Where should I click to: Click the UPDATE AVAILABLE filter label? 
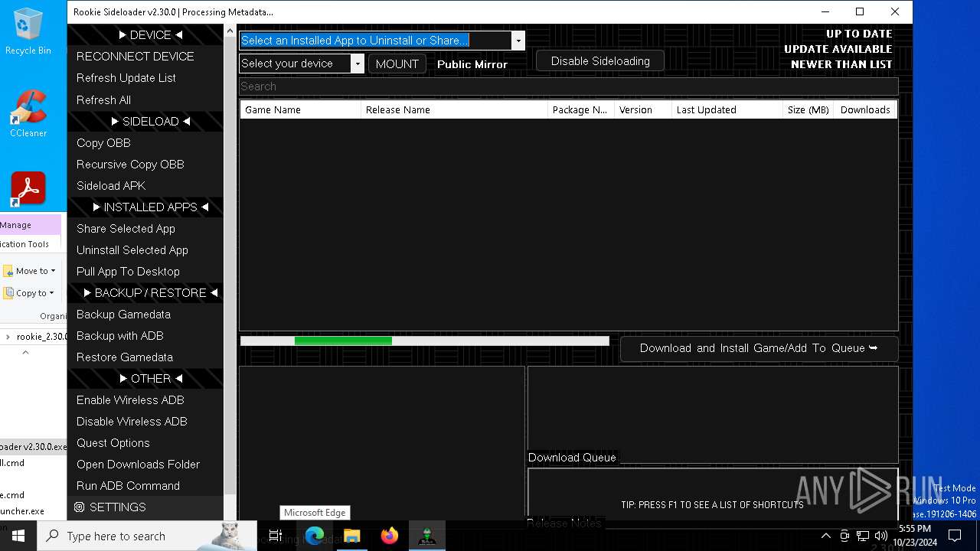pos(838,49)
